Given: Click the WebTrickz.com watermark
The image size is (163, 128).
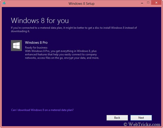Looking at the screenshot, I should coord(144,124).
